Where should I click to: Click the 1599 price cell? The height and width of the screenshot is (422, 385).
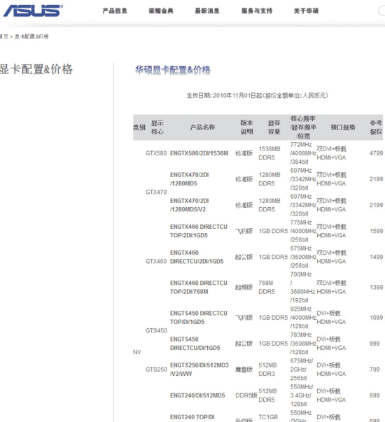tap(376, 231)
